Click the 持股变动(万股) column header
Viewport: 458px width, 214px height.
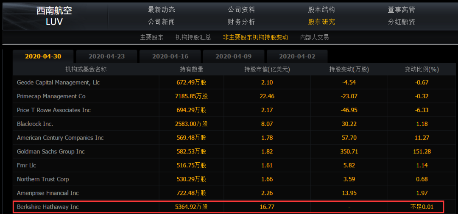click(x=349, y=69)
